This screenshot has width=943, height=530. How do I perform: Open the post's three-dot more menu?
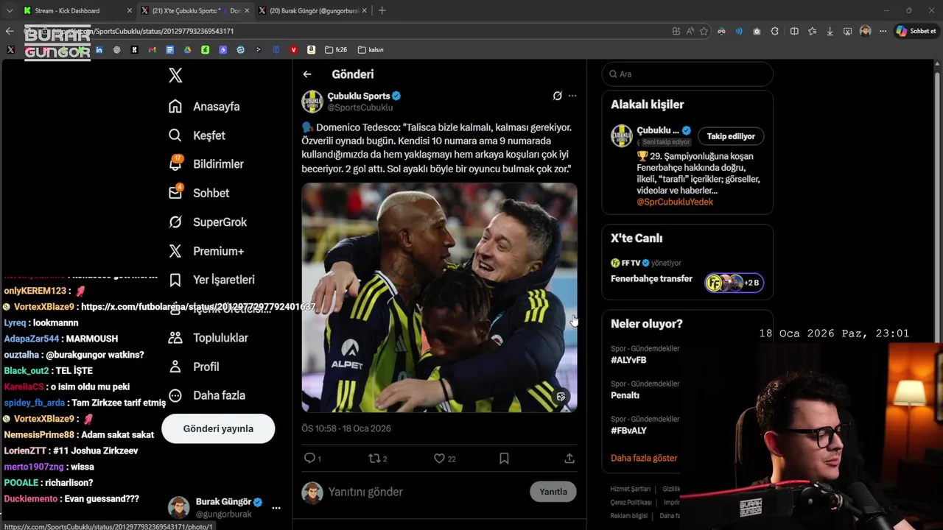coord(572,96)
